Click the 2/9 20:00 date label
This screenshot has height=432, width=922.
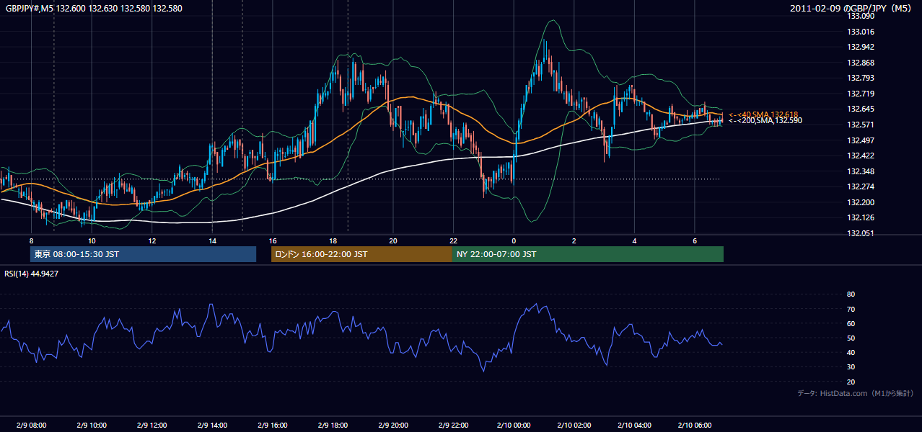(x=393, y=426)
